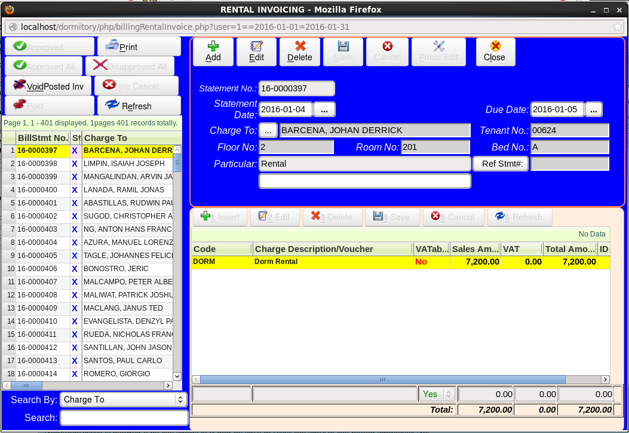This screenshot has height=433, width=629.
Task: Click the Close button in the toolbar
Action: click(495, 51)
